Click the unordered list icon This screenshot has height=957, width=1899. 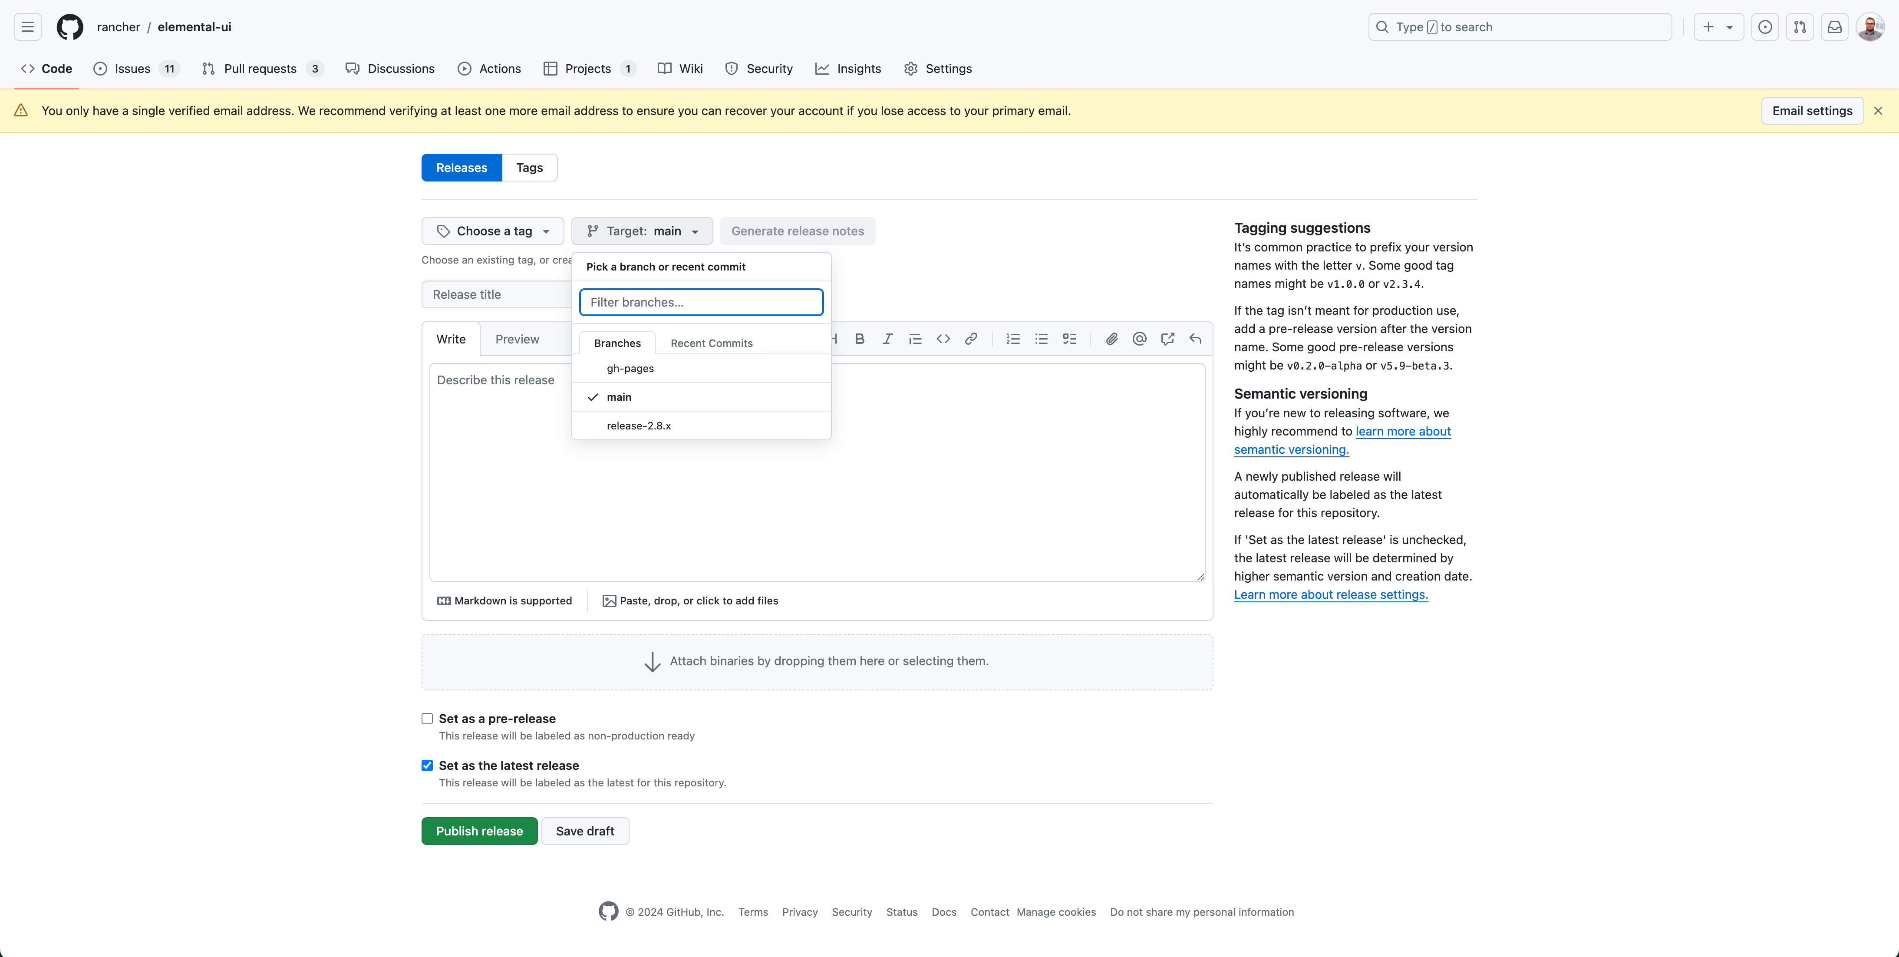(1041, 338)
